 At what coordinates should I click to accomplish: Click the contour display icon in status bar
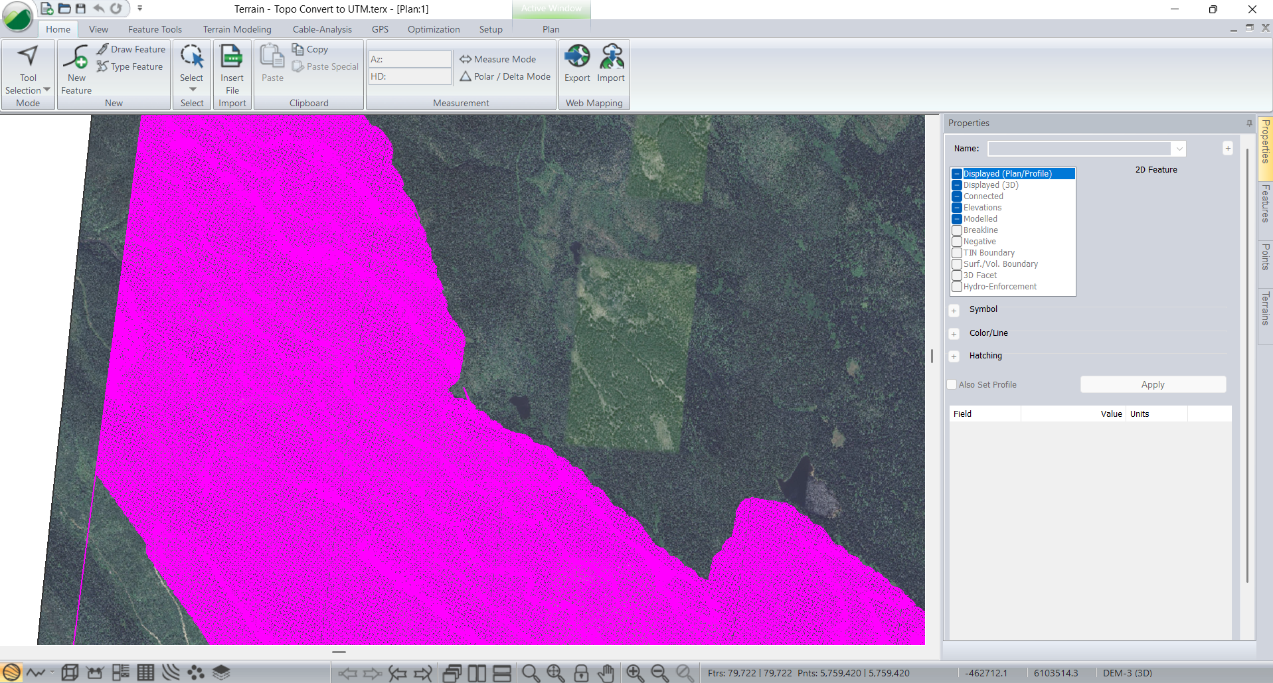click(11, 672)
